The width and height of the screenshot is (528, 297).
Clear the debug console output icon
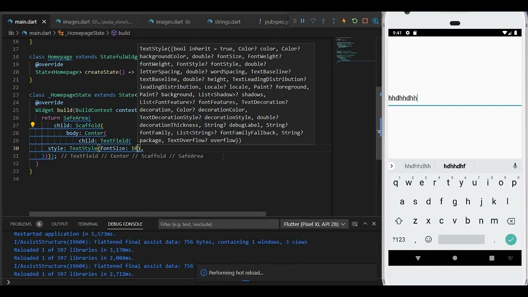[x=354, y=224]
